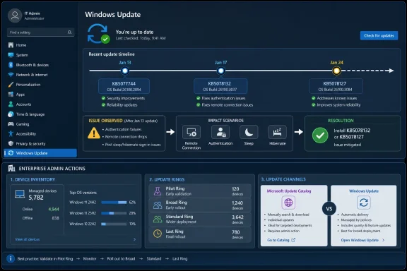This screenshot has height=271, width=407.
Task: Select the Standard Ring row
Action: coord(200,219)
